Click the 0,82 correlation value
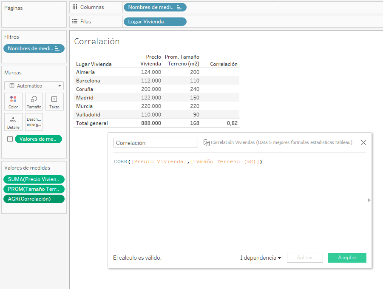383x289 pixels. (232, 123)
